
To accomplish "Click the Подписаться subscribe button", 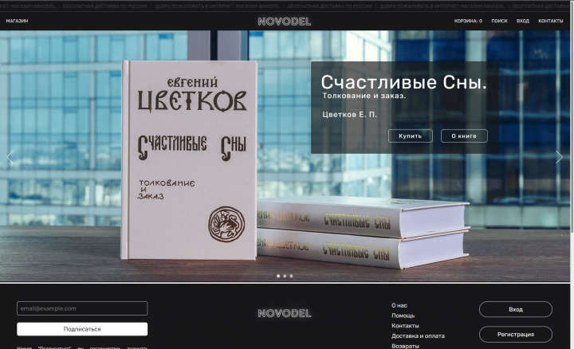I will (82, 329).
